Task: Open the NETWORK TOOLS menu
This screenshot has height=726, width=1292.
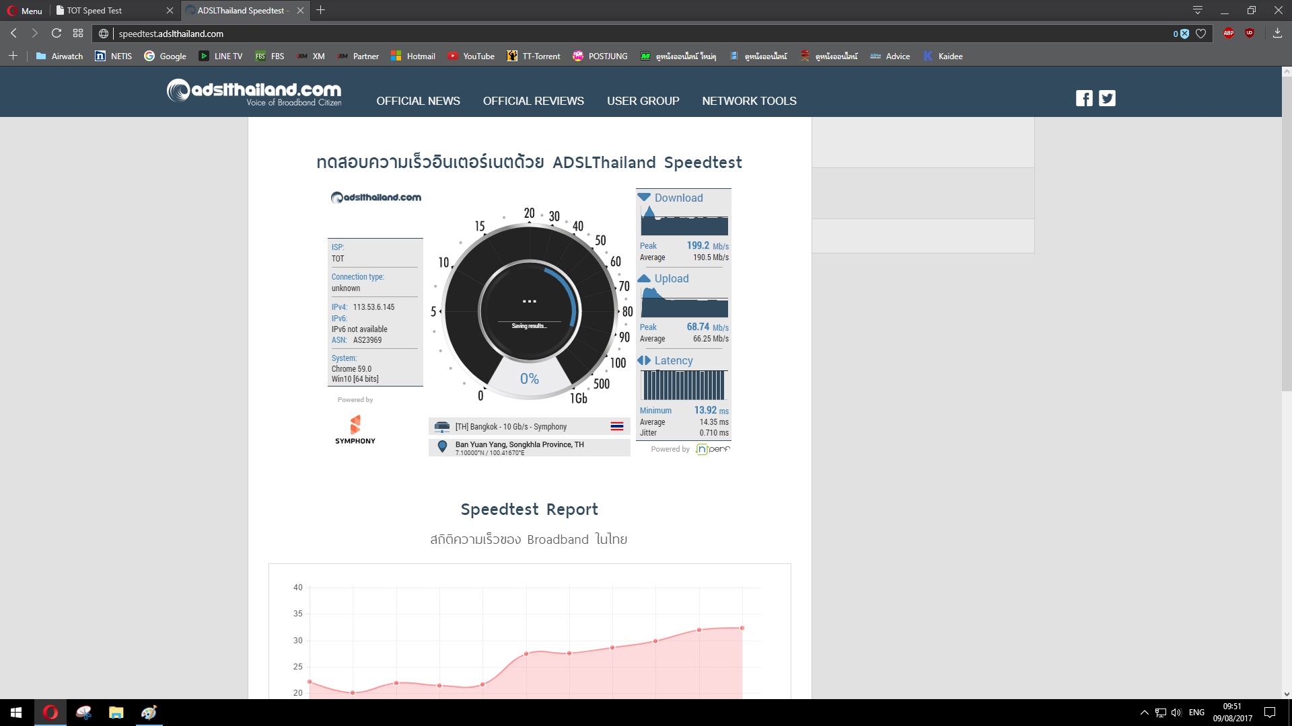Action: click(749, 101)
